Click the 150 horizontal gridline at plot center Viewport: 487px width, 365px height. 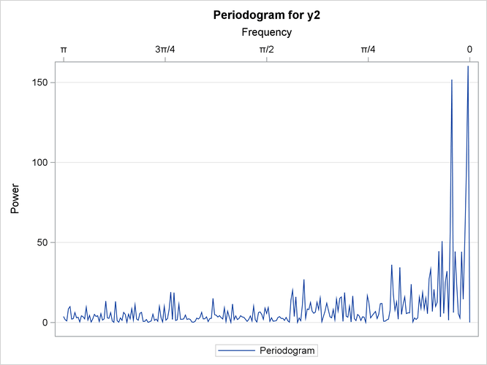point(266,82)
